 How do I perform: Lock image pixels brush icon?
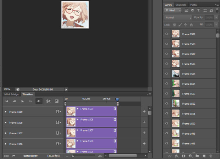point(180,25)
